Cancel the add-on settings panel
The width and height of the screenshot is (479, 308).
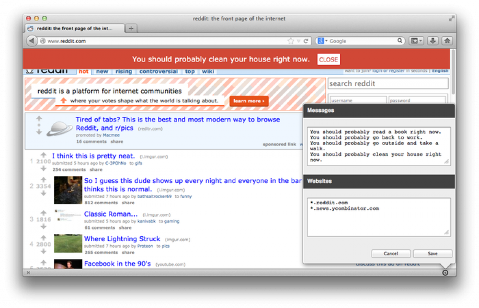[391, 254]
